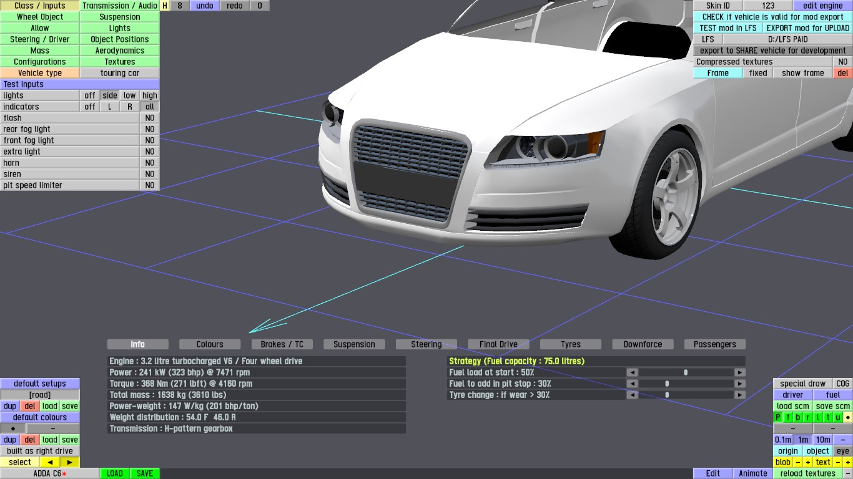The height and width of the screenshot is (479, 853).
Task: Click the minus beside 10m grid
Action: point(843,440)
